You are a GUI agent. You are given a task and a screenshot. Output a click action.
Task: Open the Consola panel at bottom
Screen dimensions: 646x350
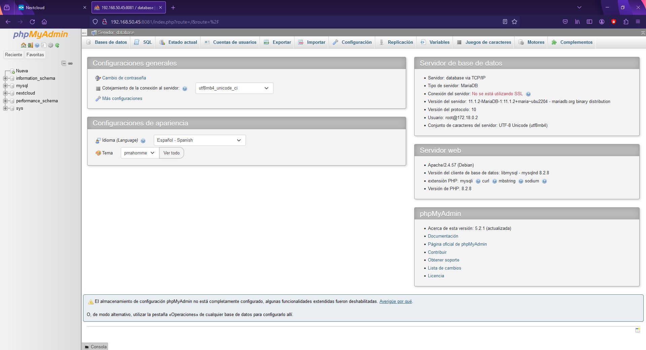pos(95,347)
